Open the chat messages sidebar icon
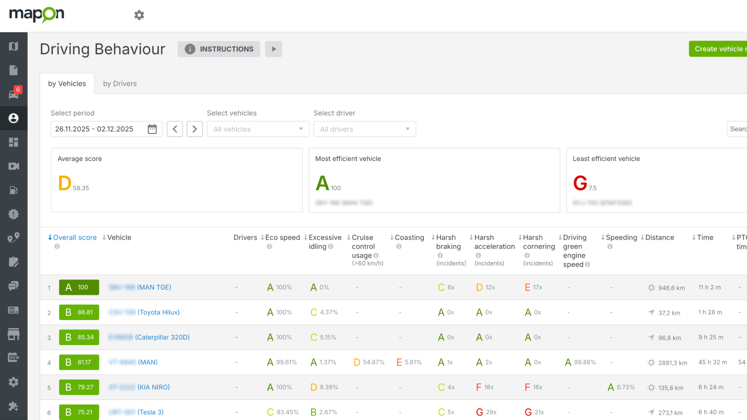Screen dimensions: 747x420 coord(14,286)
